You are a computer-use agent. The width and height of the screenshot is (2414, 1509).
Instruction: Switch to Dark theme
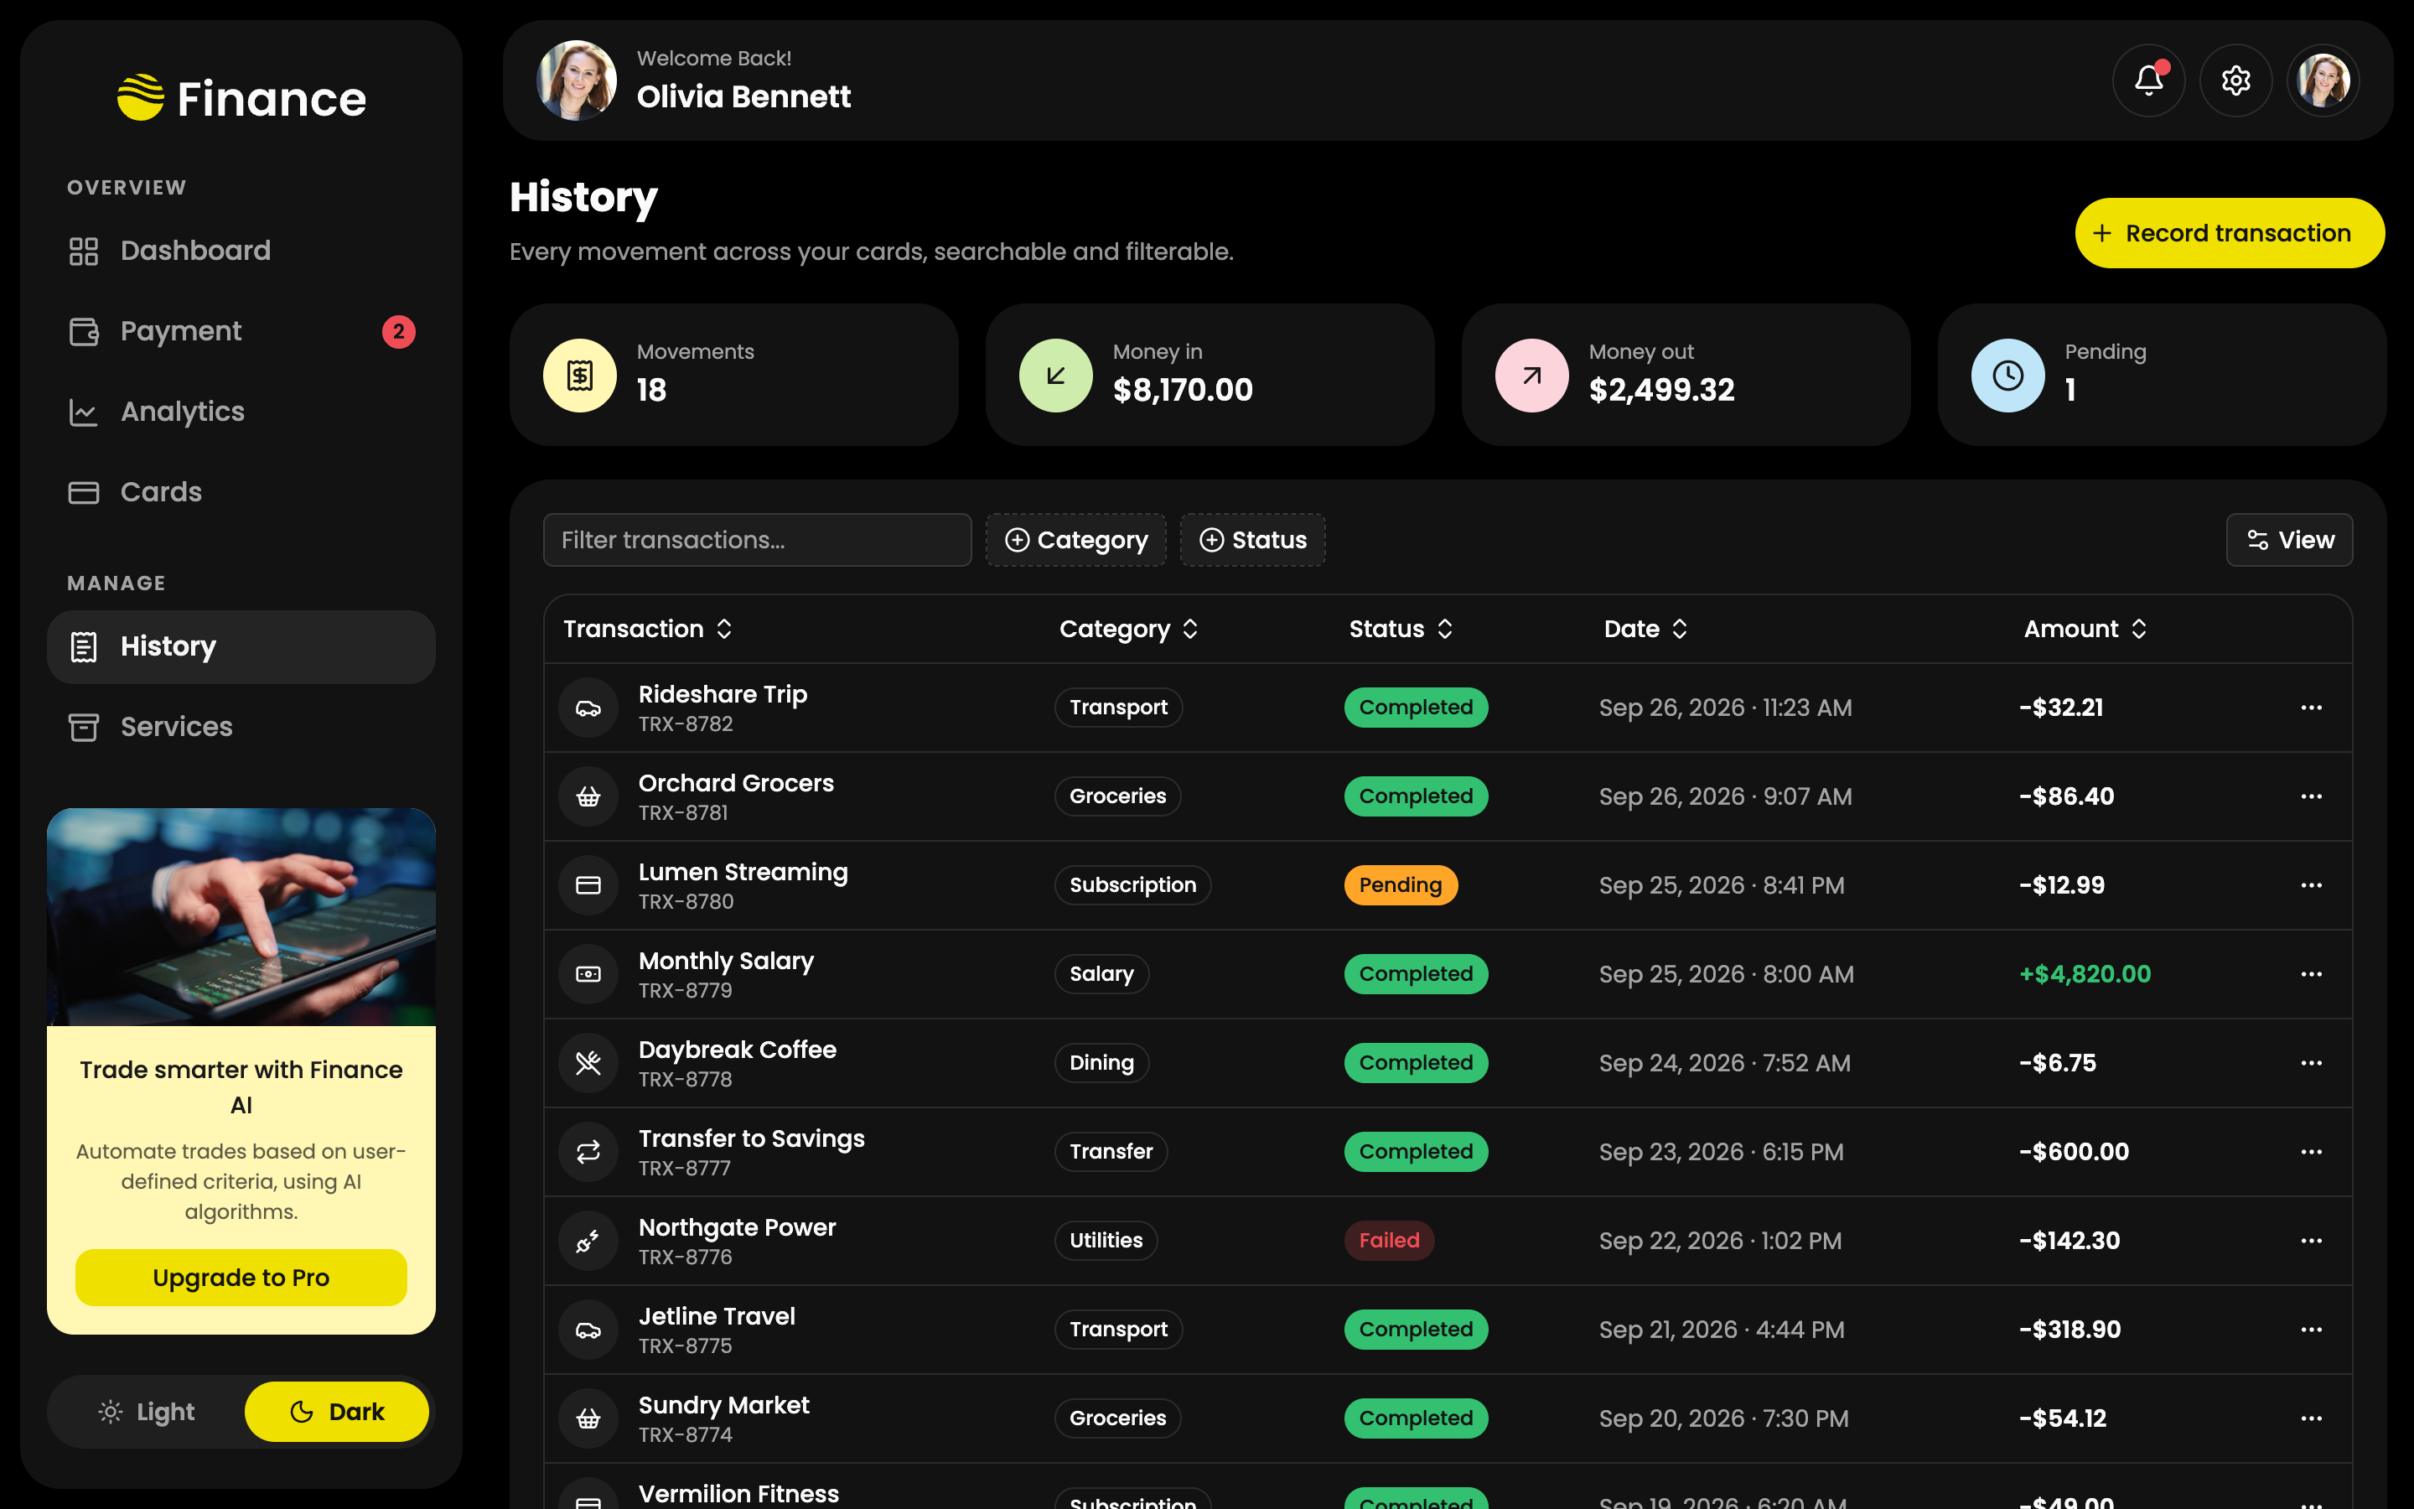[337, 1411]
